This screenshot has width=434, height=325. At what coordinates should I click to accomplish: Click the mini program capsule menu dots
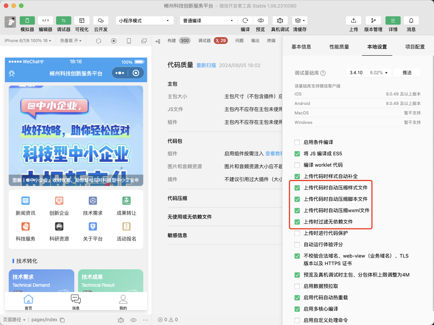[119, 73]
